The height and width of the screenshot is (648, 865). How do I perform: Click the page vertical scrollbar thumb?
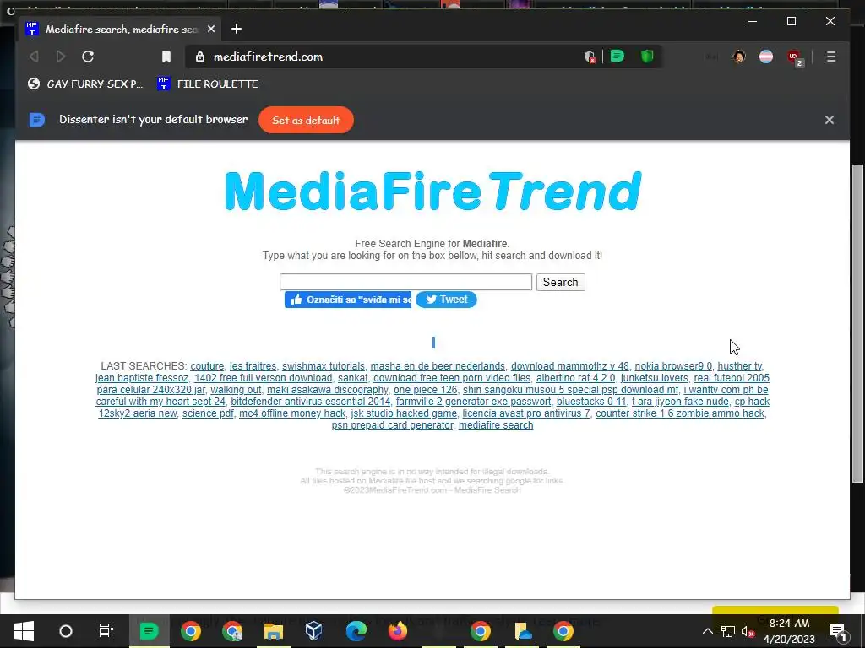pyautogui.click(x=858, y=322)
